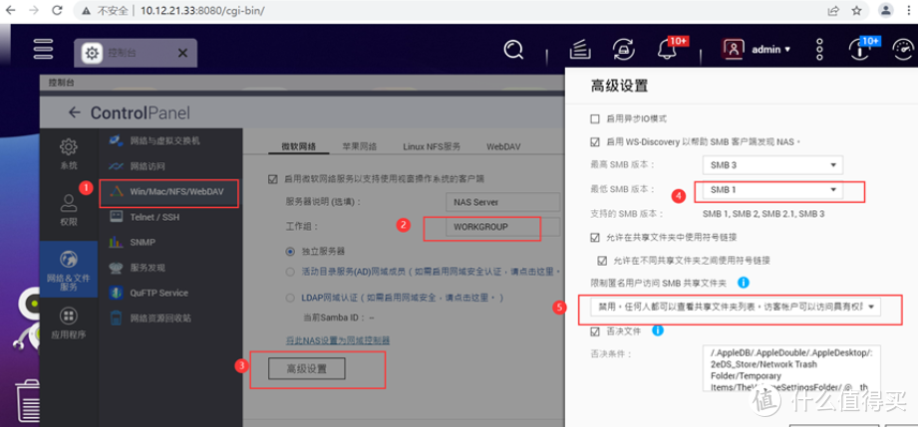
Task: Open browser profile avatar icon
Action: (886, 11)
